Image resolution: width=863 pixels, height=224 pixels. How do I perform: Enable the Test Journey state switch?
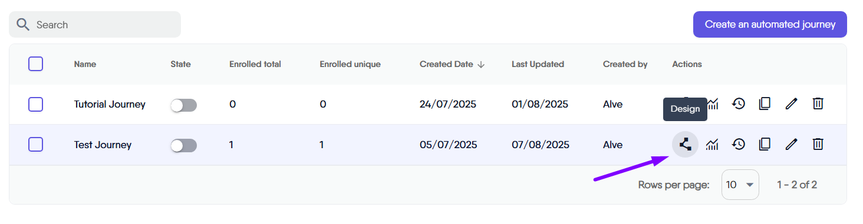pyautogui.click(x=183, y=145)
